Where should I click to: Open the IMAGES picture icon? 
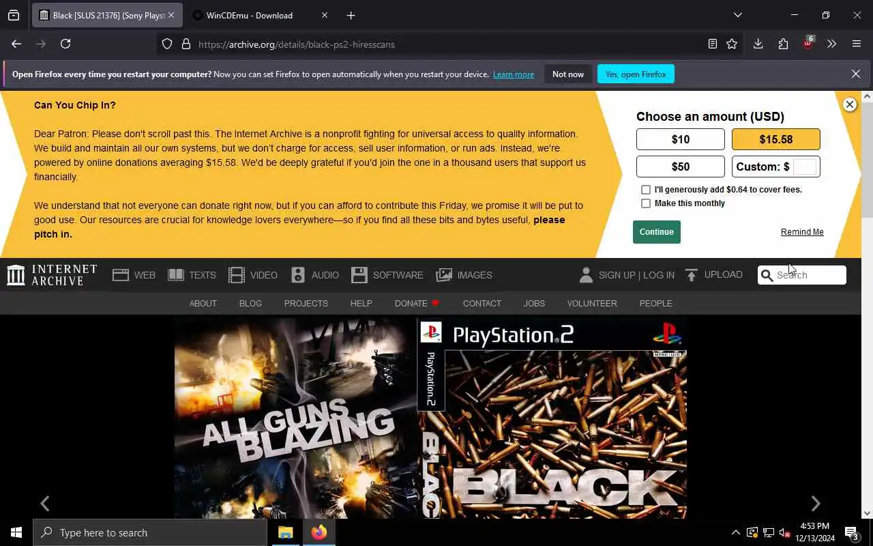coord(444,275)
